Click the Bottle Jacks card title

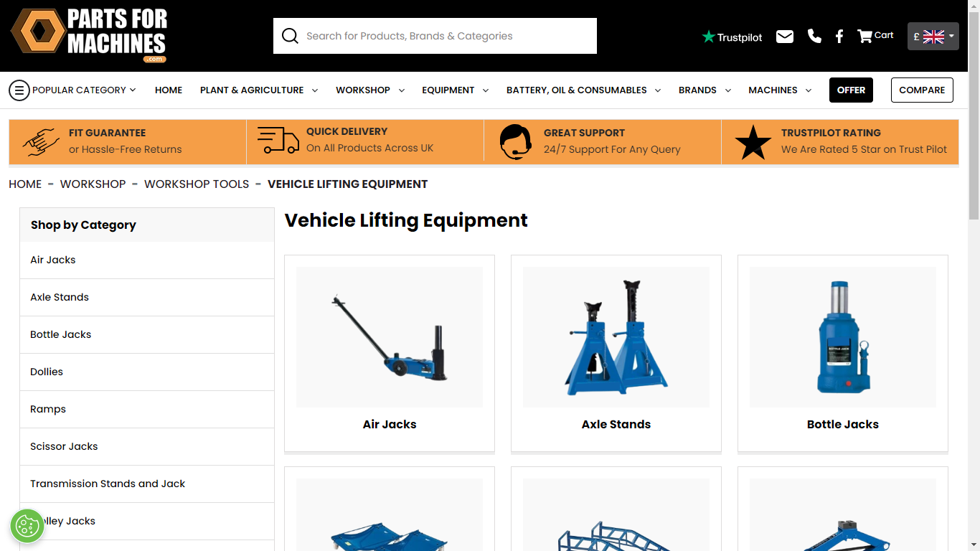843,425
